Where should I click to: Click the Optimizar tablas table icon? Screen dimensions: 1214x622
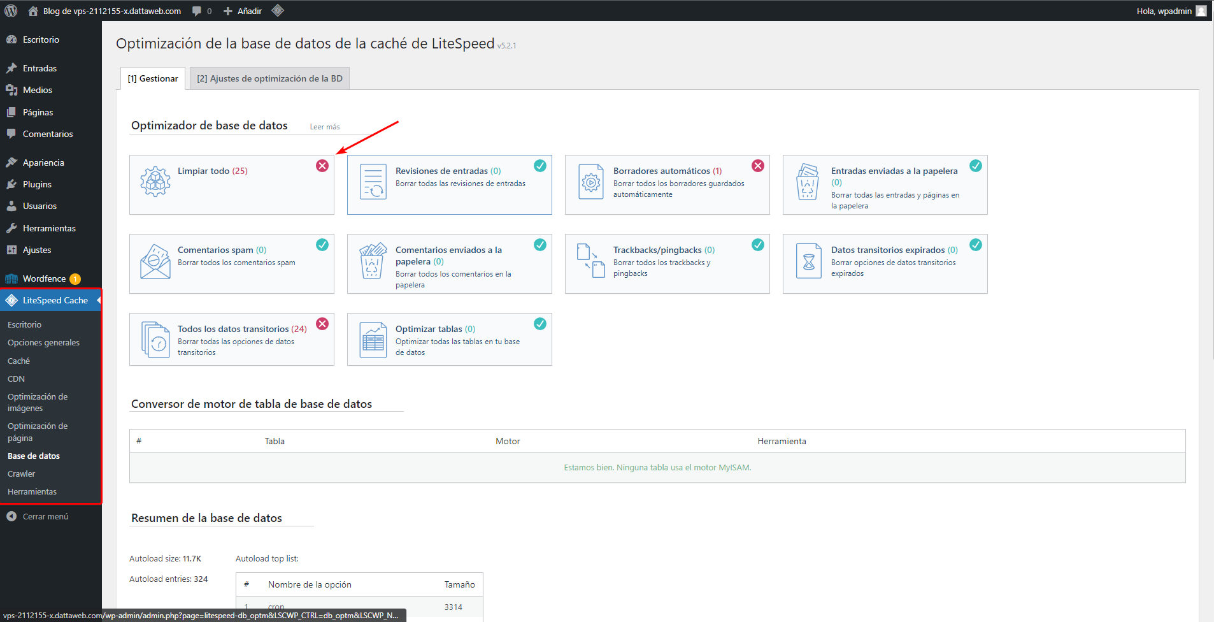tap(373, 340)
